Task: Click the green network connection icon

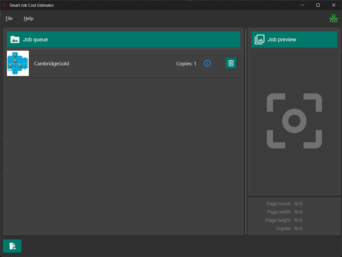Action: (x=333, y=18)
